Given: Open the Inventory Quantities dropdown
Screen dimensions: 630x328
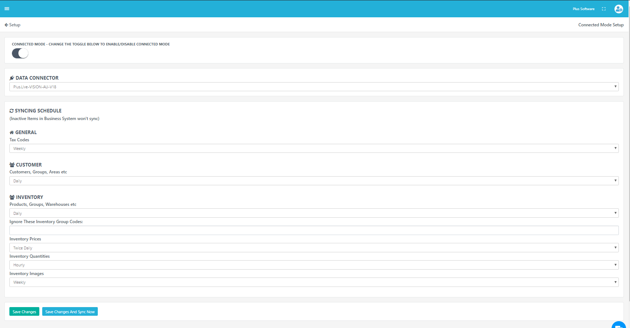Looking at the screenshot, I should [x=314, y=265].
